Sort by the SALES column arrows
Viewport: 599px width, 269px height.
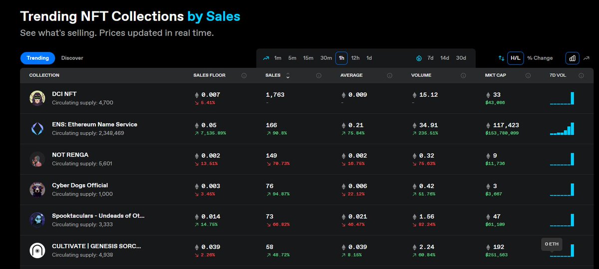(288, 76)
